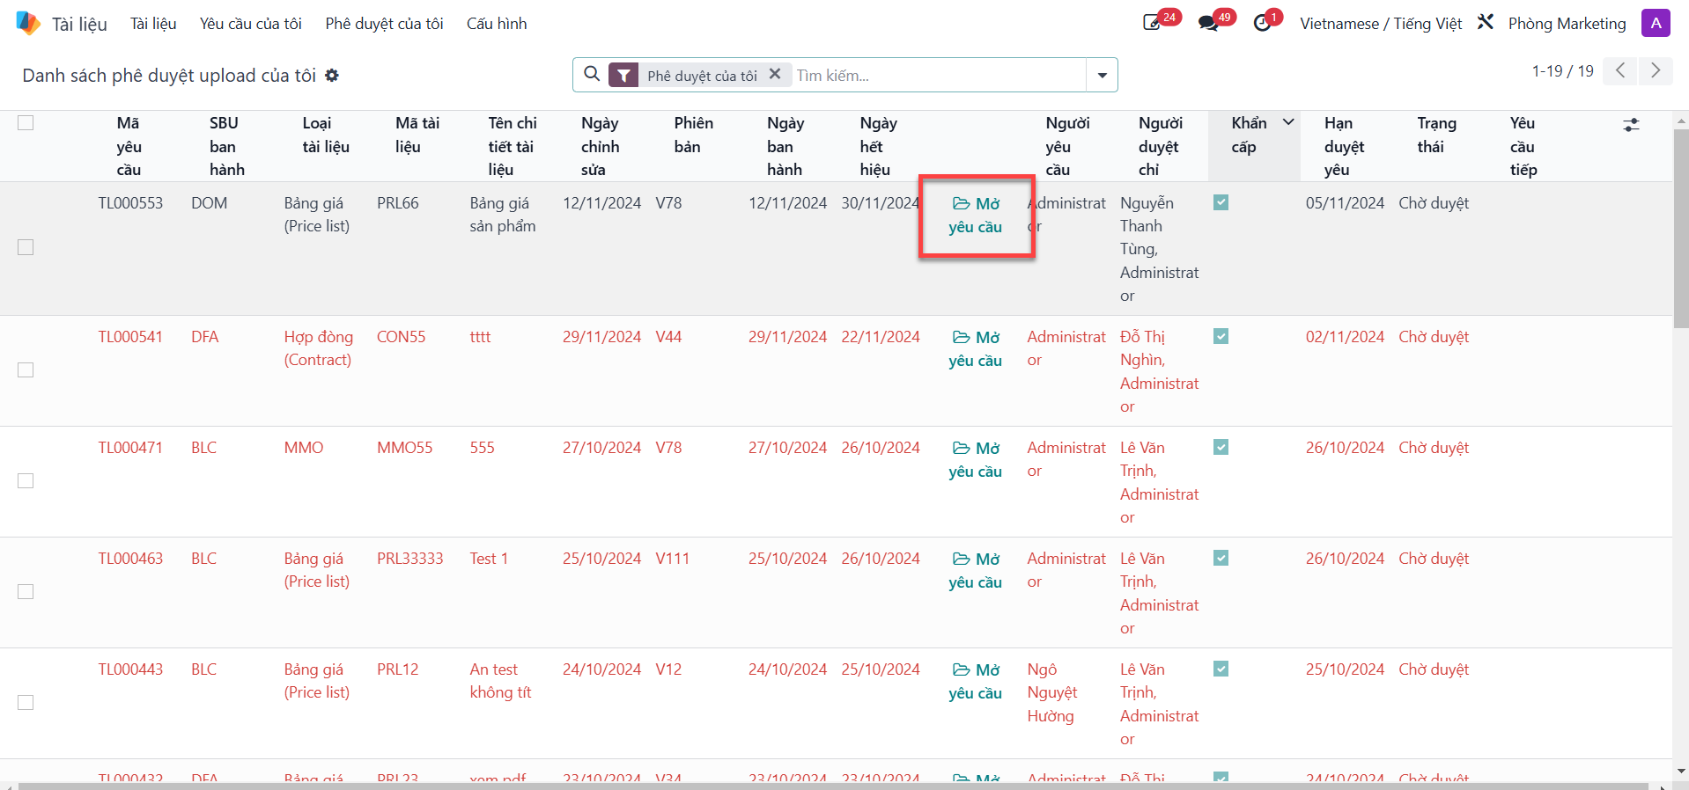
Task: Select the row checkbox for TL000443
Action: [26, 702]
